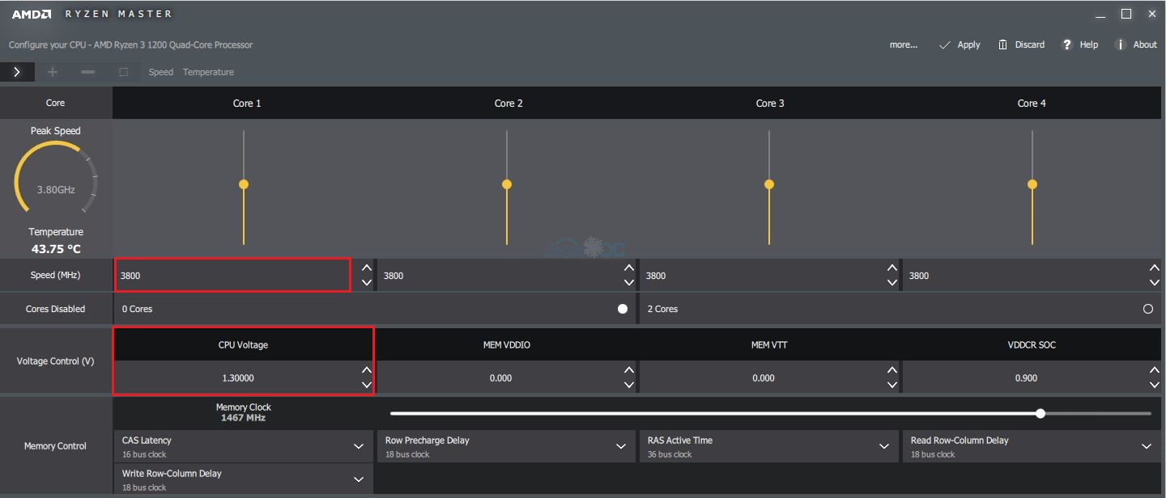
Task: Click the square icon beside the minus
Action: point(124,72)
